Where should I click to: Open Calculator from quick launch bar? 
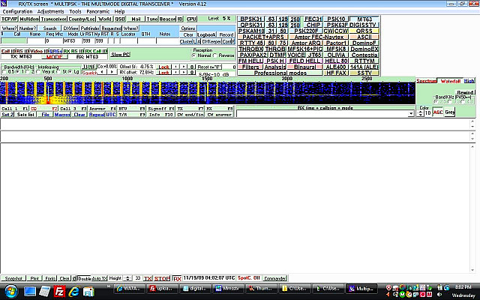(45, 292)
